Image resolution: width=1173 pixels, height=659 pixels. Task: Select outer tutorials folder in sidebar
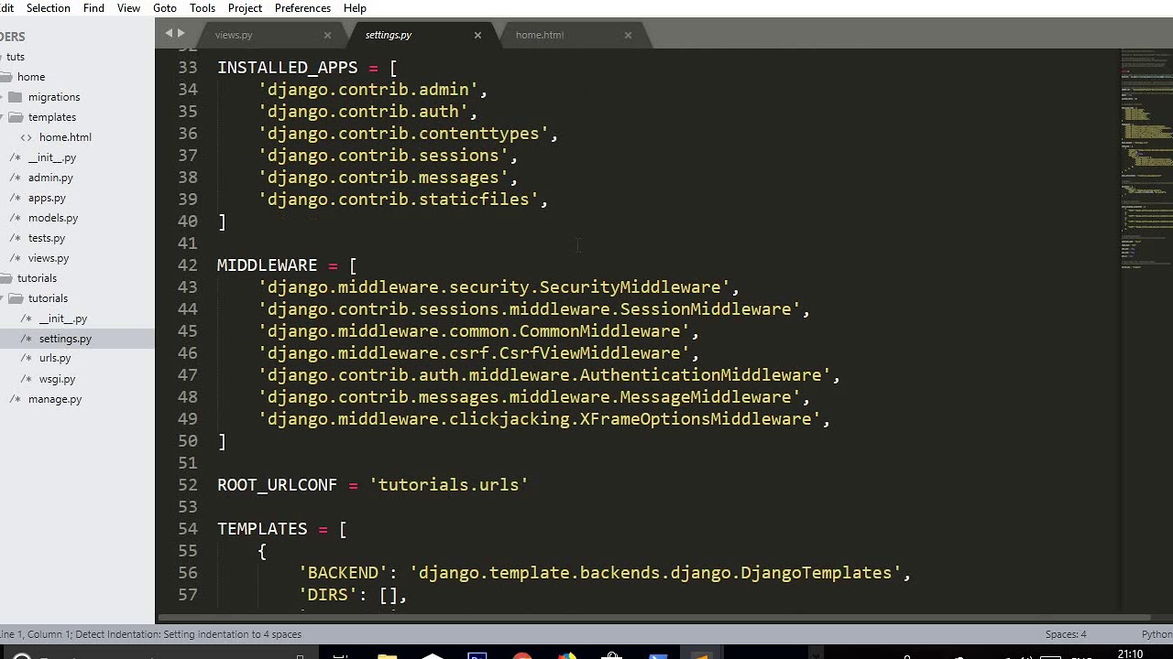coord(37,278)
